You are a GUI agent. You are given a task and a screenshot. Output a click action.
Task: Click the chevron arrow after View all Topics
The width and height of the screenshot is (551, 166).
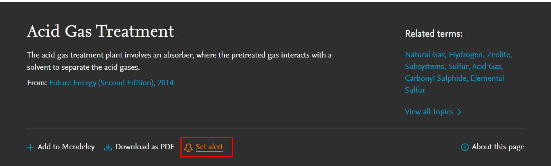[x=459, y=112]
